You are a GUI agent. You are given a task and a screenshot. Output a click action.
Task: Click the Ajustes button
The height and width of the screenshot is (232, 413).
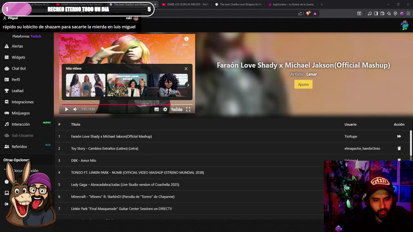(x=303, y=84)
